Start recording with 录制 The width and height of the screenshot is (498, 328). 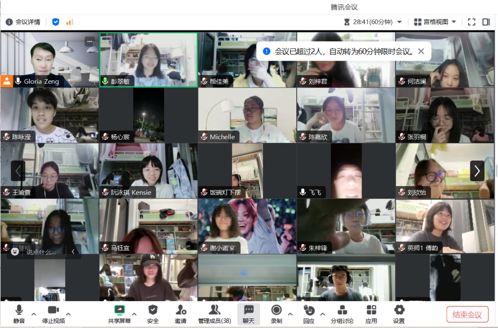[x=276, y=314]
